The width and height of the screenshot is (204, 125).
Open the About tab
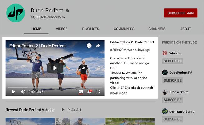coord(186,29)
